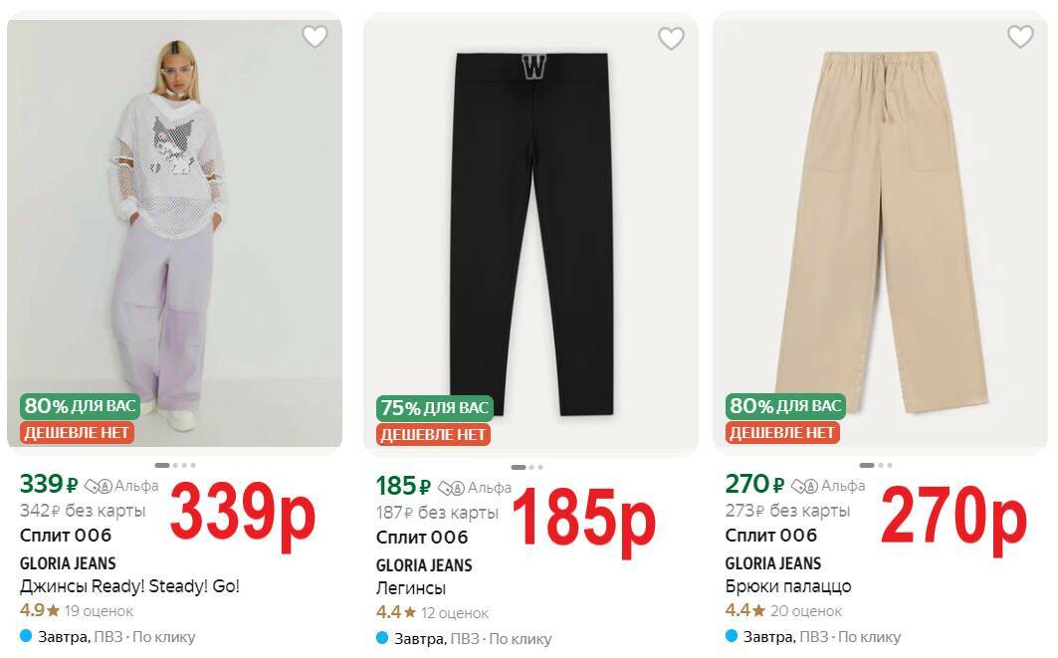Click Alfa card icon next to 339 ₽
The image size is (1058, 658).
[x=98, y=486]
